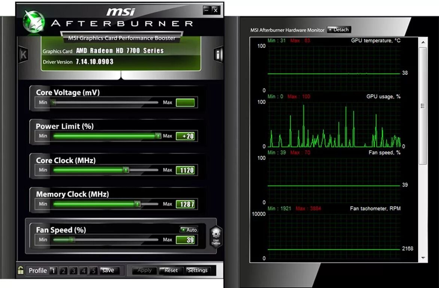Image resolution: width=439 pixels, height=288 pixels.
Task: Click the Core Clock slider handle
Action: [126, 170]
